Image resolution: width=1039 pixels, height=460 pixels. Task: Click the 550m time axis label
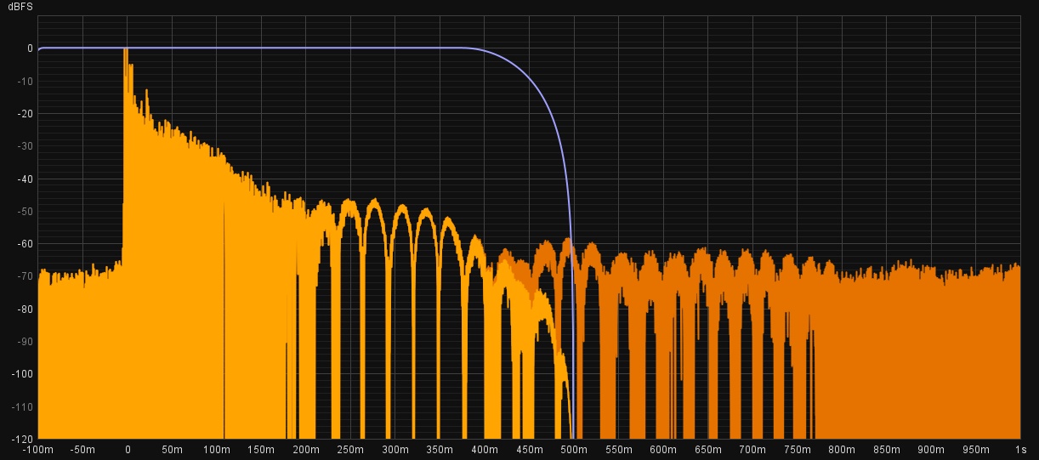tap(618, 450)
